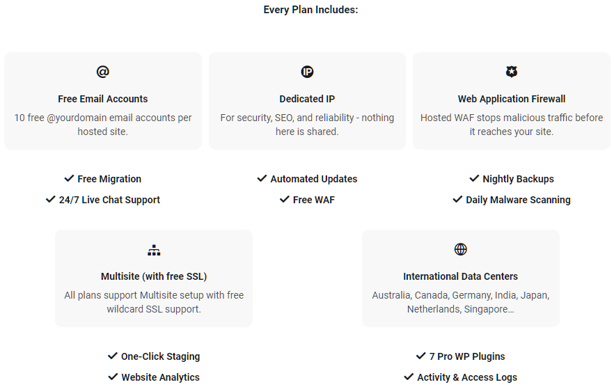Click the Multisite (with free SSL) heading

154,276
